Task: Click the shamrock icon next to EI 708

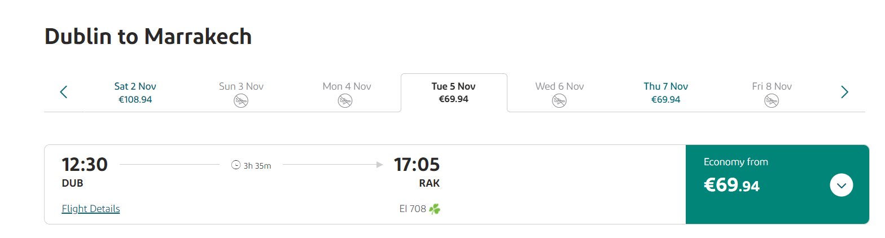Action: pyautogui.click(x=435, y=209)
